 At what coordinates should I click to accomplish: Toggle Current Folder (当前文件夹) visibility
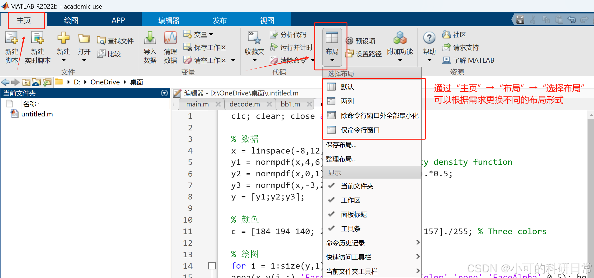tap(372, 186)
